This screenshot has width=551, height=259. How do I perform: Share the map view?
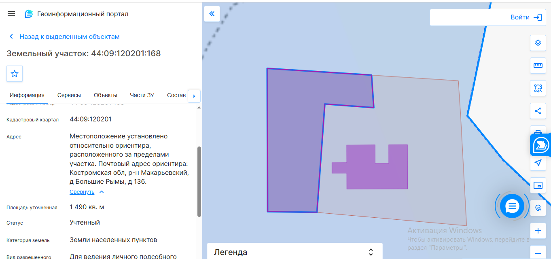538,111
